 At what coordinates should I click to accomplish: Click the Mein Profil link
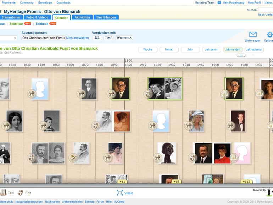[254, 2]
